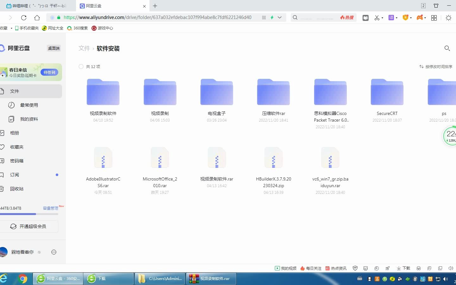Open 每日关注 in the status bar
The image size is (456, 285).
coord(311,268)
